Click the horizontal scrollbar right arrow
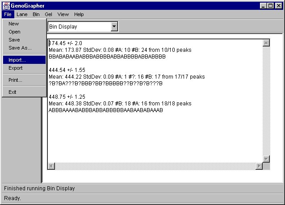 click(x=259, y=166)
